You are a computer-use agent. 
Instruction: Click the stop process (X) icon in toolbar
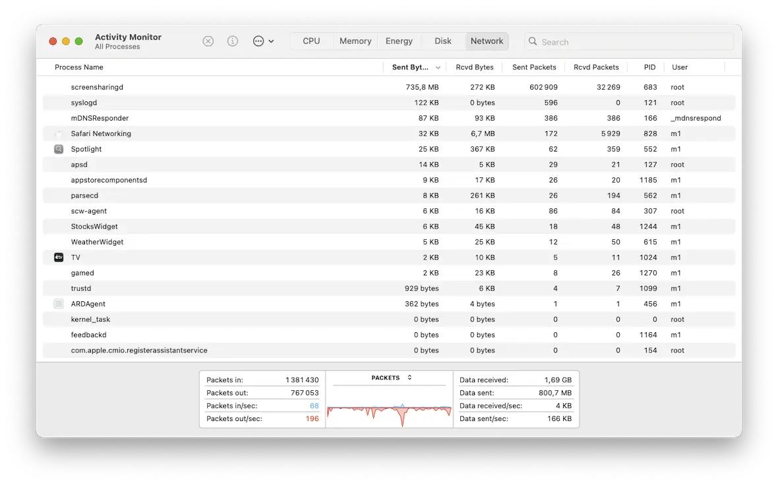click(x=208, y=41)
